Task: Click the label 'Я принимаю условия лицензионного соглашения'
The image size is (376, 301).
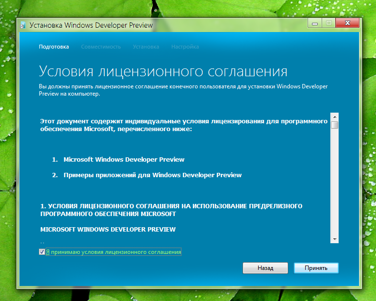Action: (114, 252)
